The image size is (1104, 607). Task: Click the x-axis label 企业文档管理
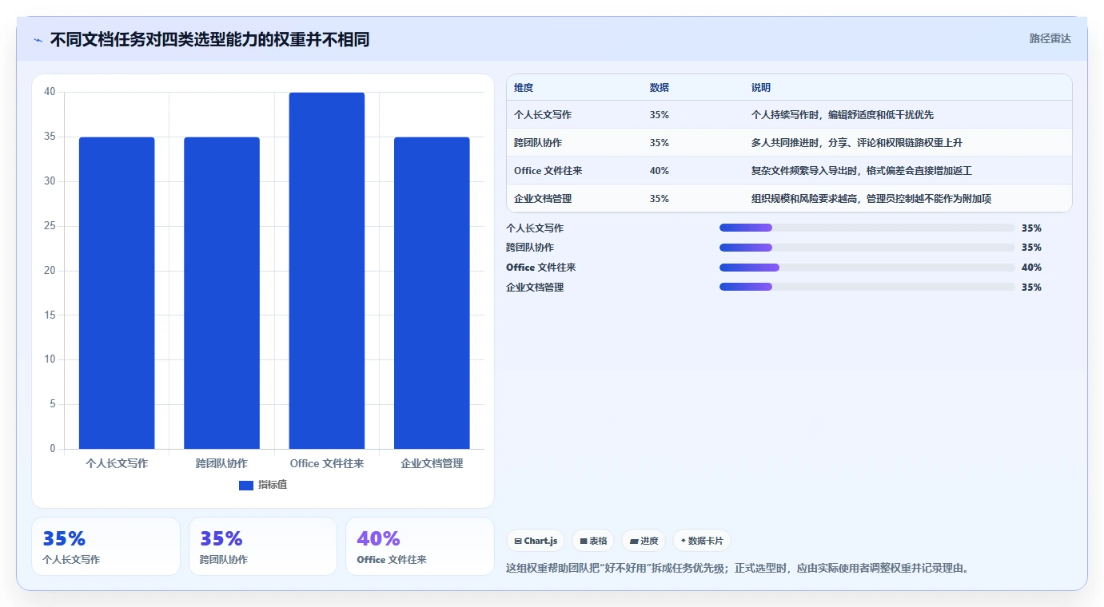coord(432,463)
